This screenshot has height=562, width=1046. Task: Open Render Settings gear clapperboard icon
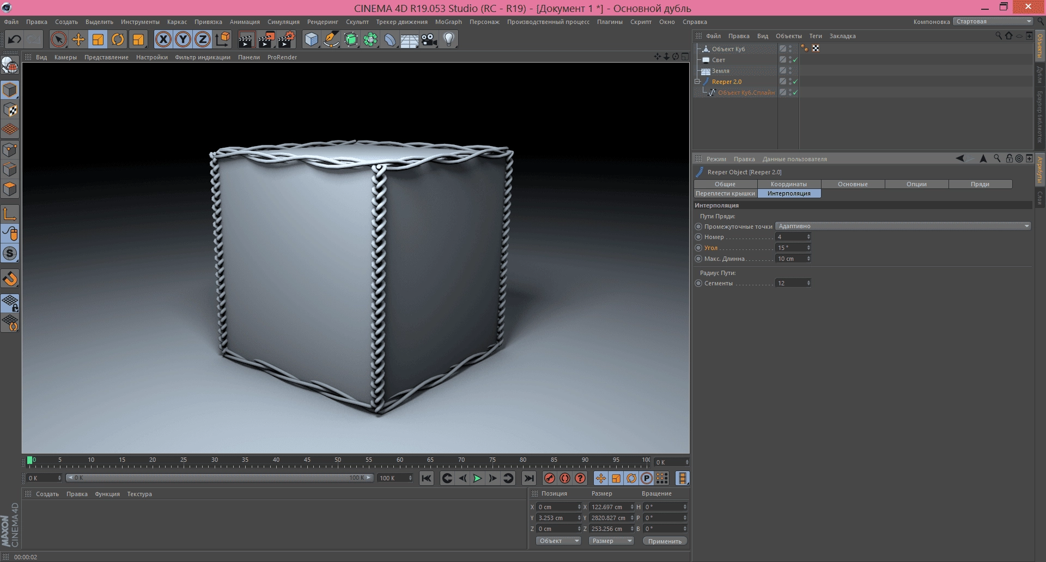[x=287, y=39]
